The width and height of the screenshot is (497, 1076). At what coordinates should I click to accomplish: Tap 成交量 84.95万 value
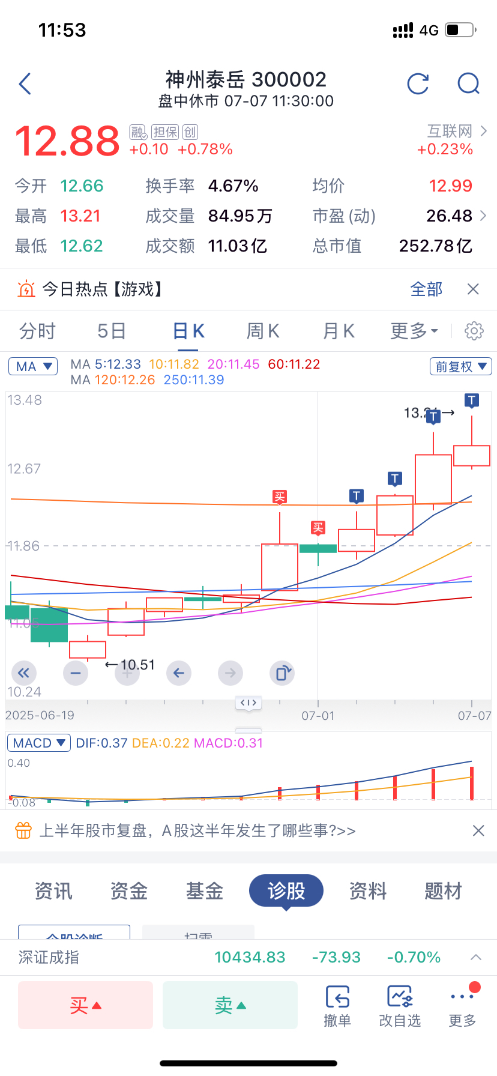[x=240, y=216]
